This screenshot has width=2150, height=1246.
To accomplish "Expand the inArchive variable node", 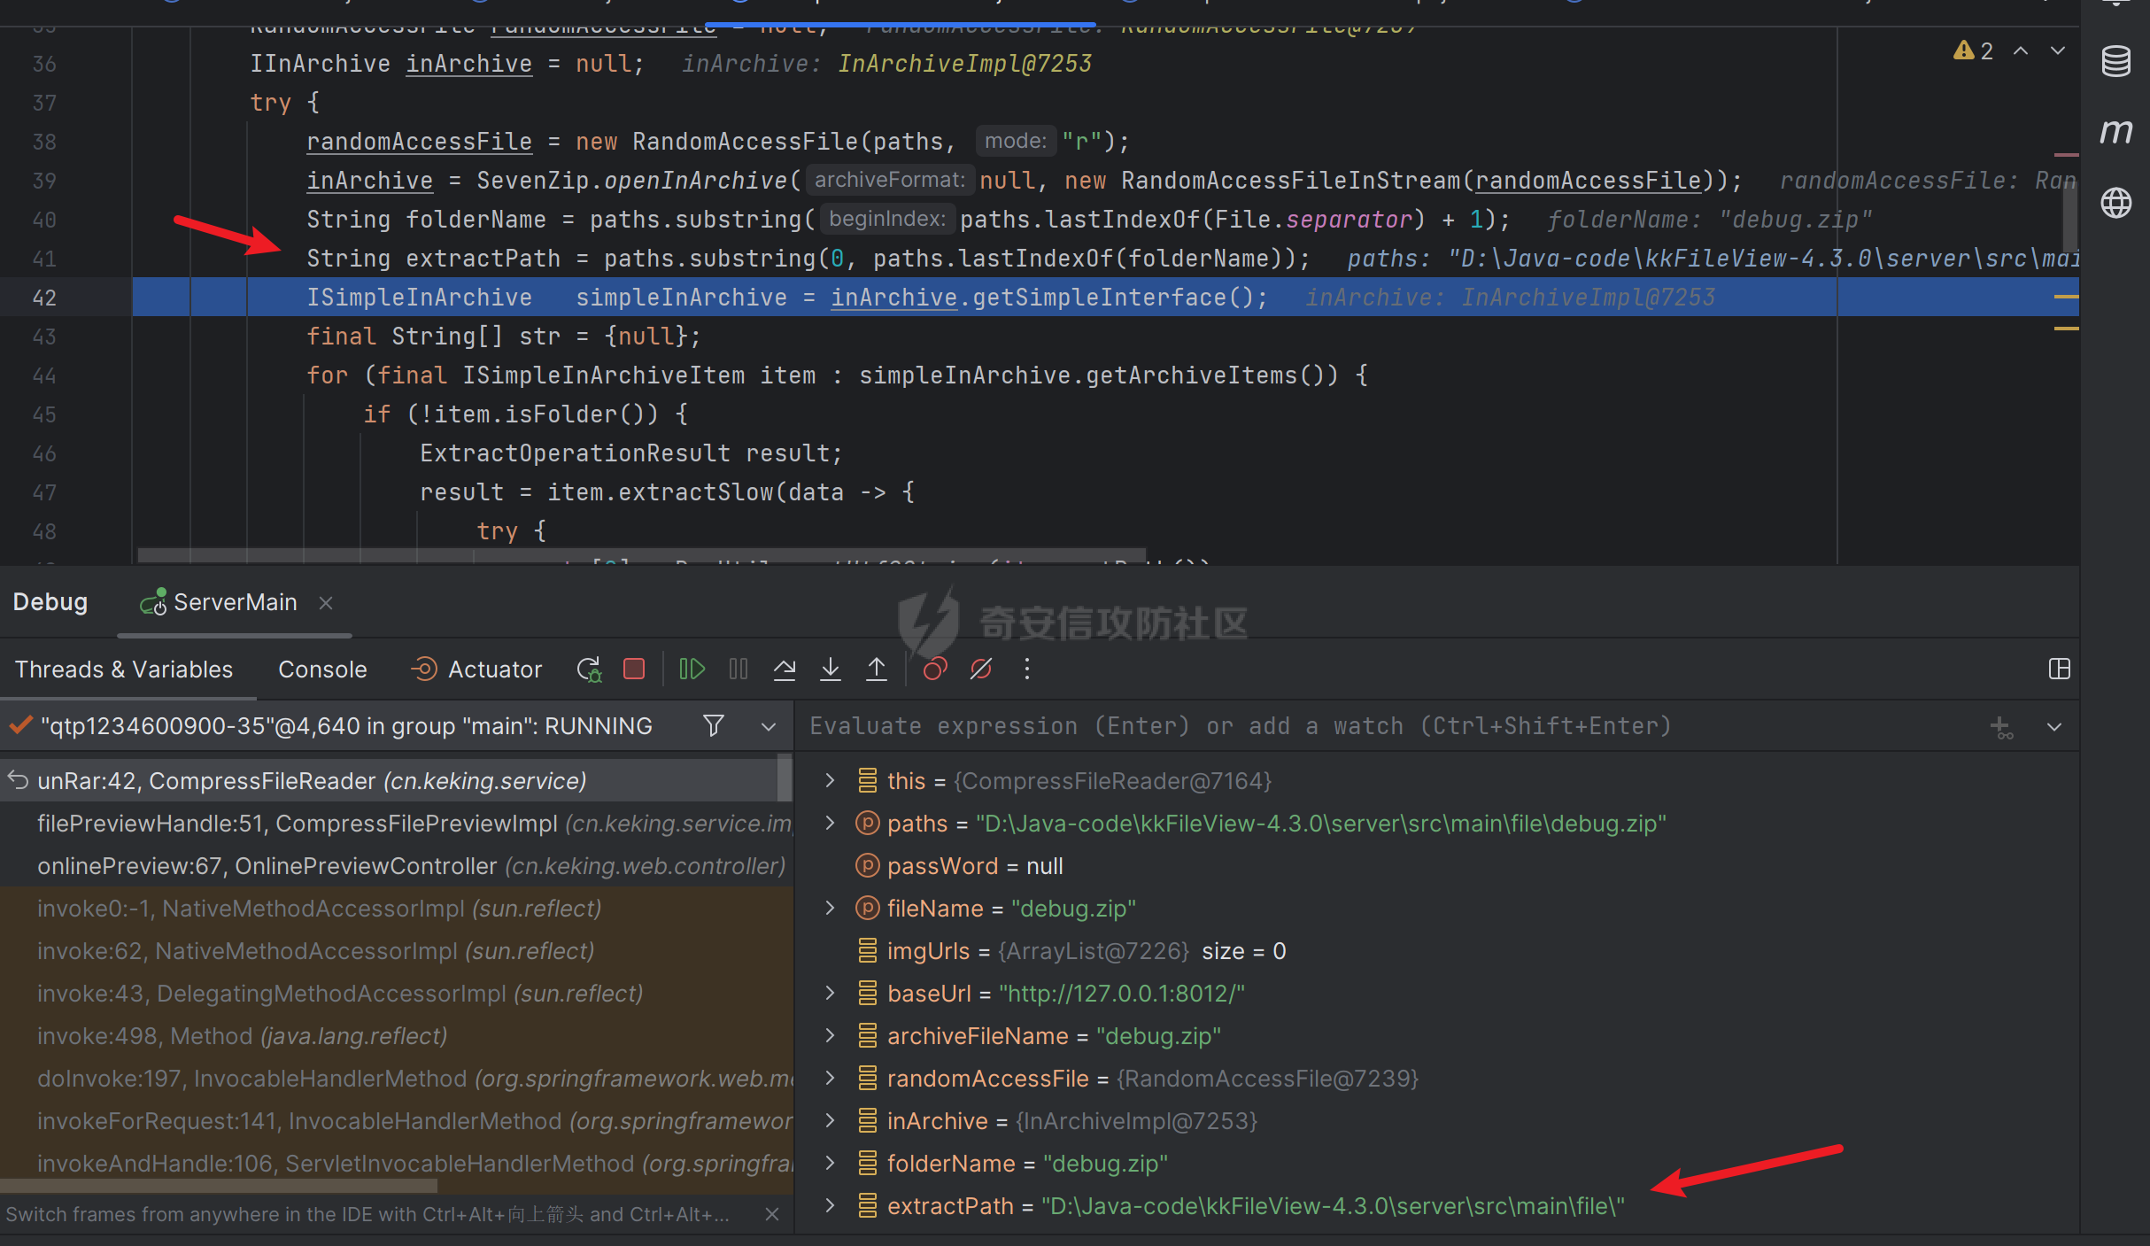I will (x=830, y=1120).
